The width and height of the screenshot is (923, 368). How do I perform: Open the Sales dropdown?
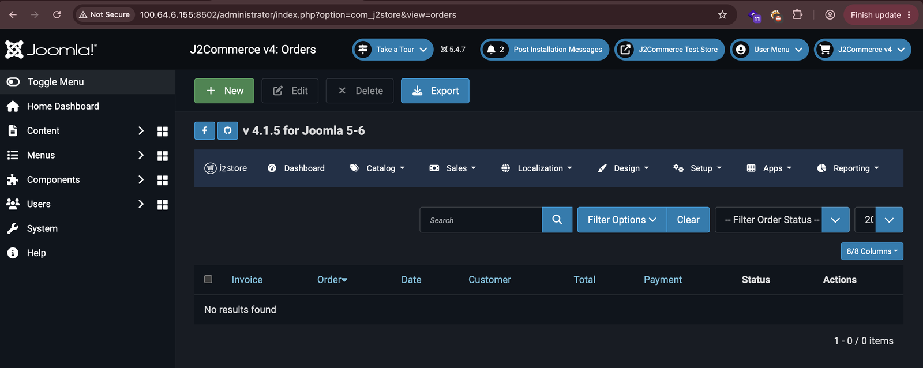(453, 168)
